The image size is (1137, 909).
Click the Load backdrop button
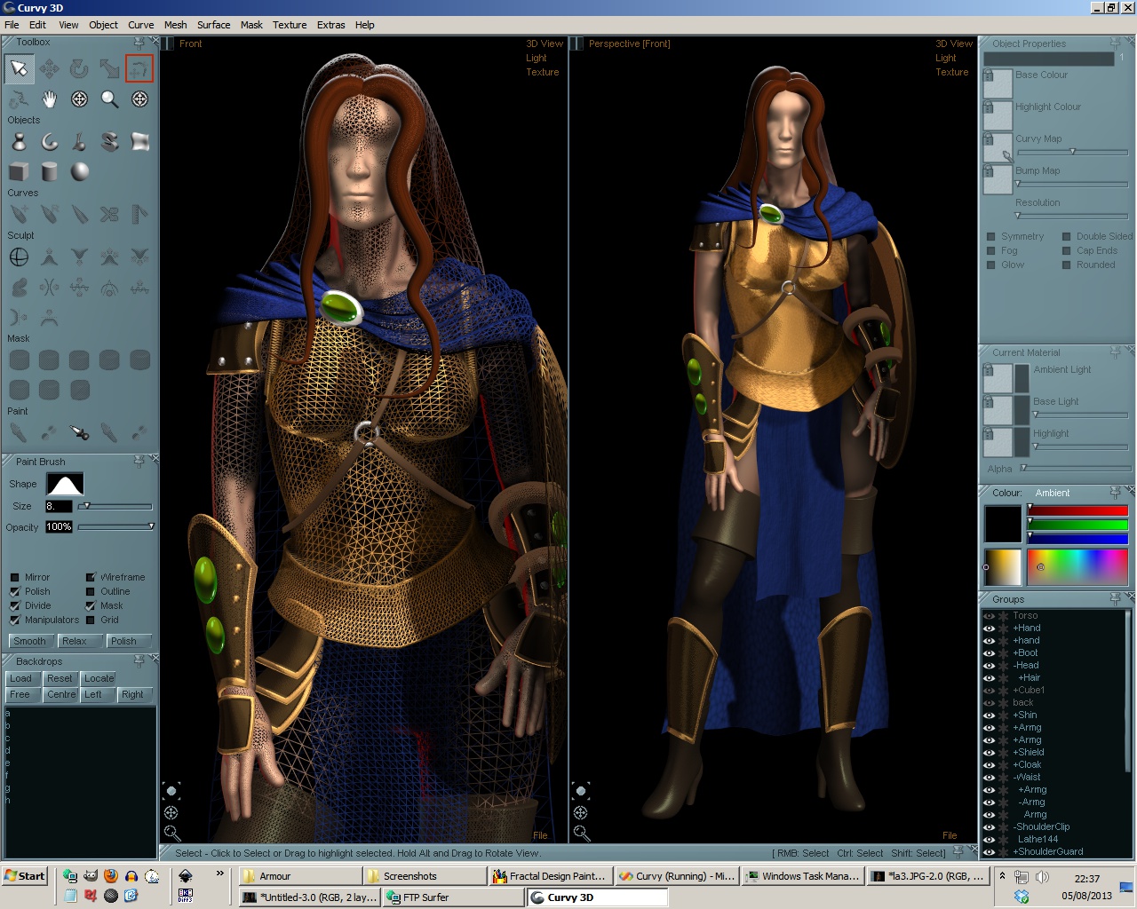coord(21,678)
